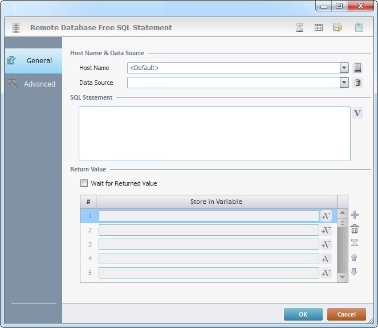The height and width of the screenshot is (328, 378).
Task: Click the insert variable button in row 1
Action: pos(326,216)
